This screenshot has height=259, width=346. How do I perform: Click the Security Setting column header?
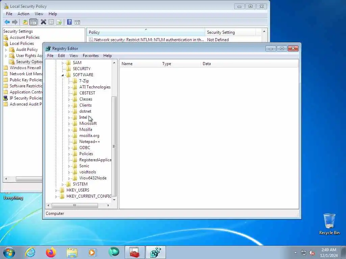(x=230, y=32)
